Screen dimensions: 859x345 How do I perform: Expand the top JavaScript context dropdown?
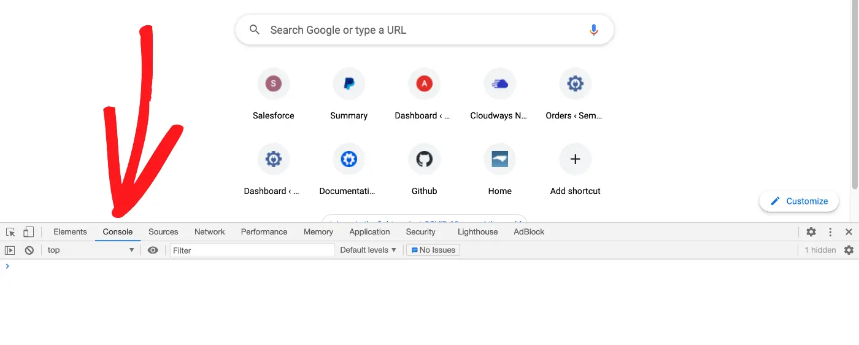[x=90, y=250]
